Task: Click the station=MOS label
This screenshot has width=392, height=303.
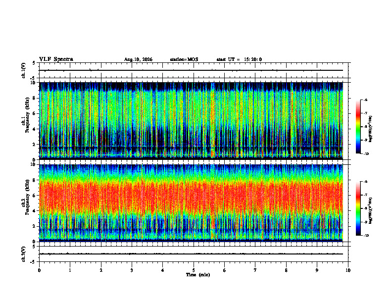Action: coord(184,59)
